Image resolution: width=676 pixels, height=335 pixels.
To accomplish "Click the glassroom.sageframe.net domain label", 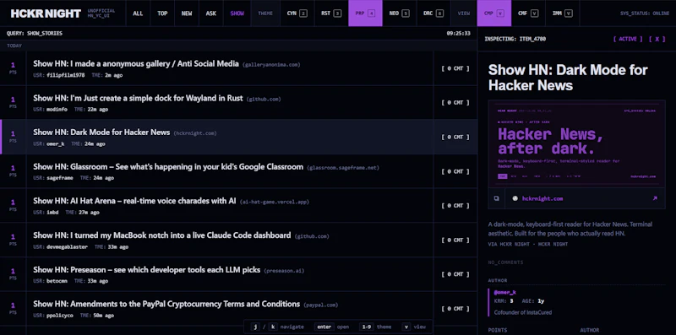I will 343,167.
